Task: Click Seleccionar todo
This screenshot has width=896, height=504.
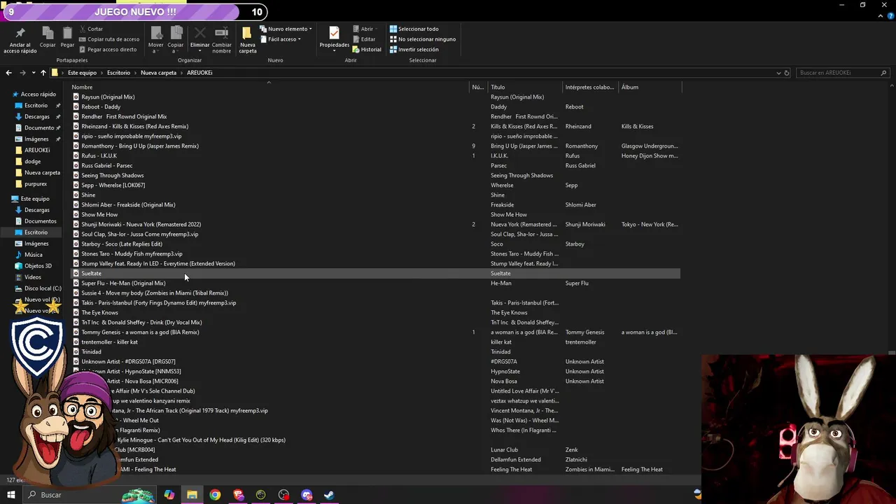Action: click(414, 29)
